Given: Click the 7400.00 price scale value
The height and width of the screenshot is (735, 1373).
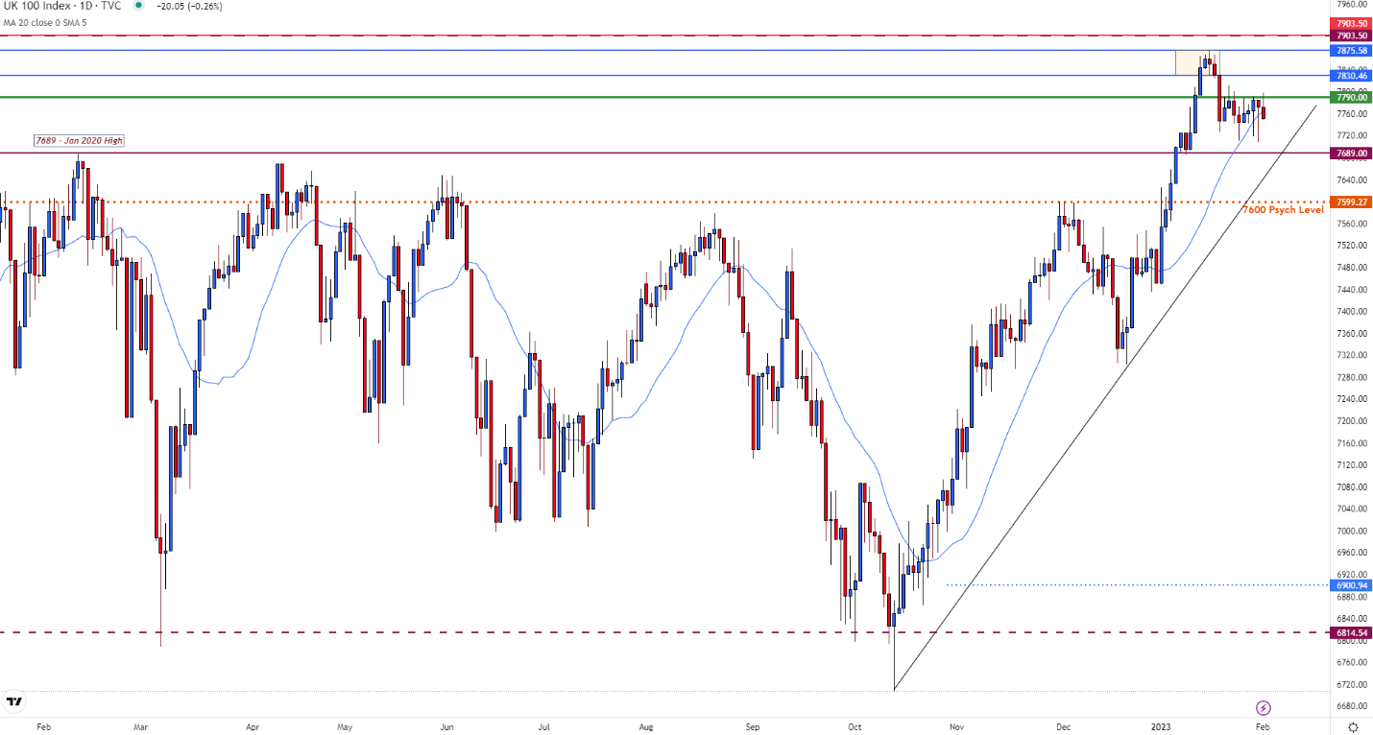Looking at the screenshot, I should click(1350, 312).
